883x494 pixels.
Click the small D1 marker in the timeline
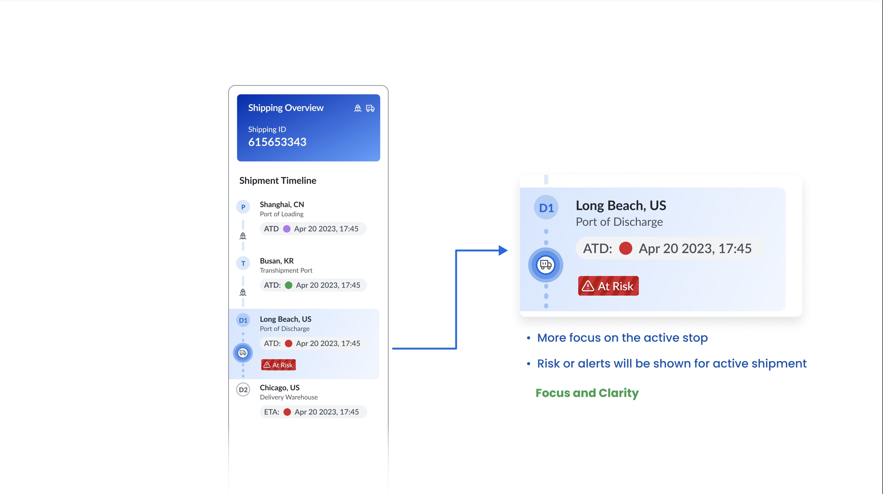coord(243,320)
